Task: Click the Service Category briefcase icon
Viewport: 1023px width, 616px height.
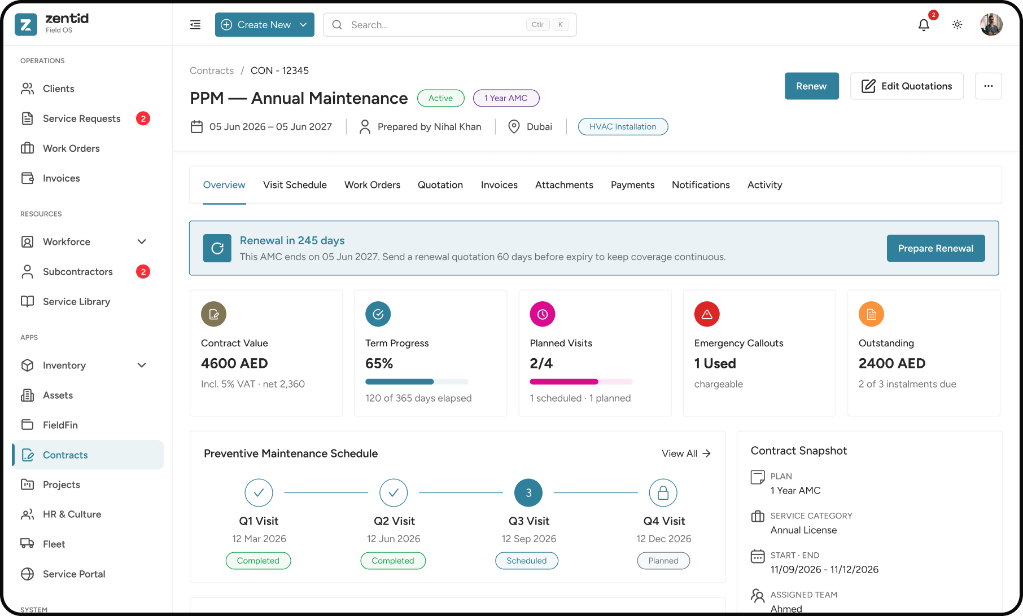Action: tap(758, 516)
